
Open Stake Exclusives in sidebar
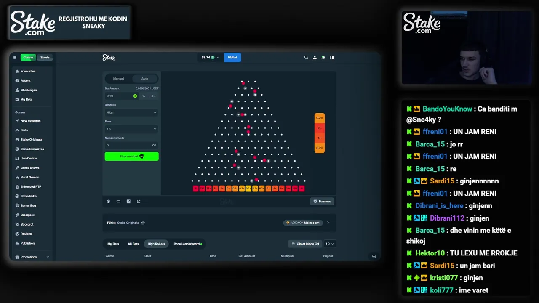(32, 149)
